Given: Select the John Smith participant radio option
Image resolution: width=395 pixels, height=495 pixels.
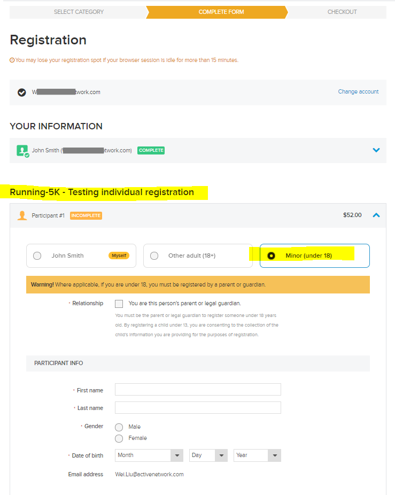Looking at the screenshot, I should tap(37, 256).
